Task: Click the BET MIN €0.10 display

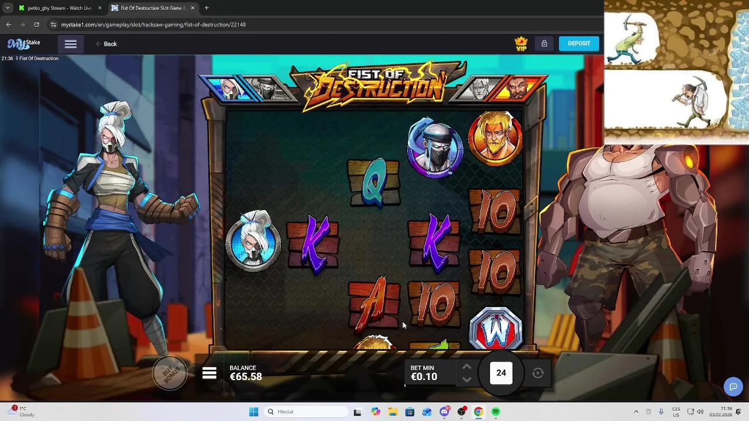Action: (424, 373)
